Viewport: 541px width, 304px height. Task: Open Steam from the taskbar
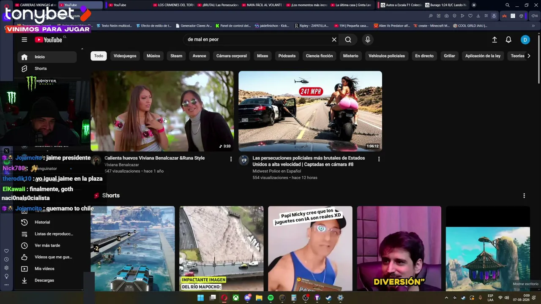point(328,298)
